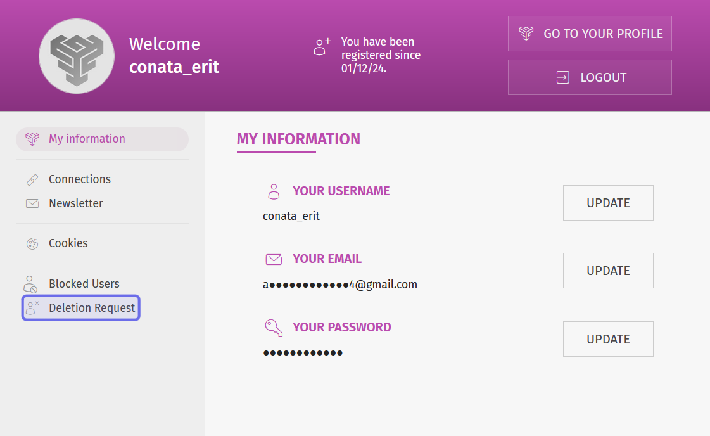Click the Deletion Request user icon
The image size is (710, 436).
[x=32, y=308]
